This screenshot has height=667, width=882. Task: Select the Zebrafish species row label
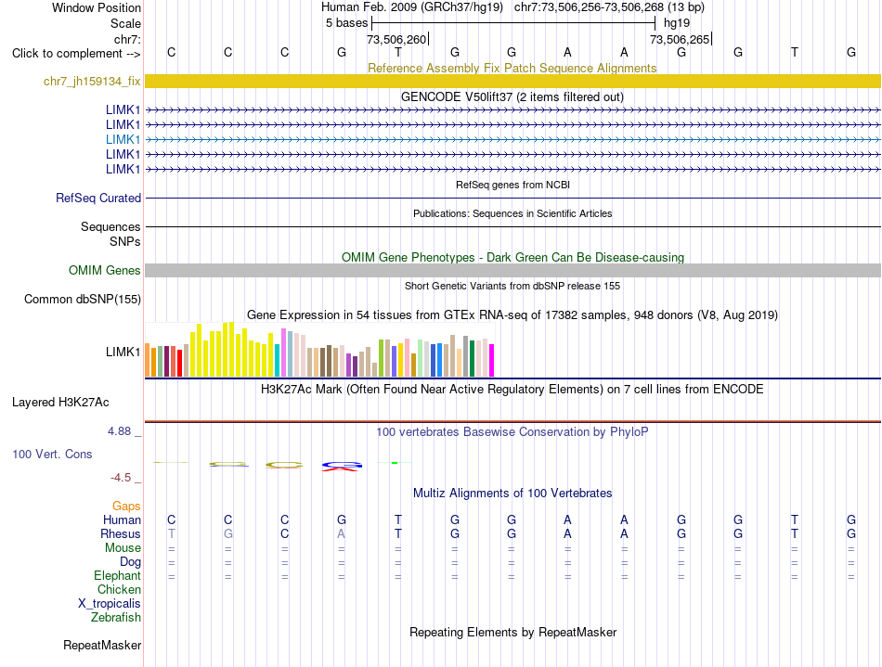pos(116,618)
